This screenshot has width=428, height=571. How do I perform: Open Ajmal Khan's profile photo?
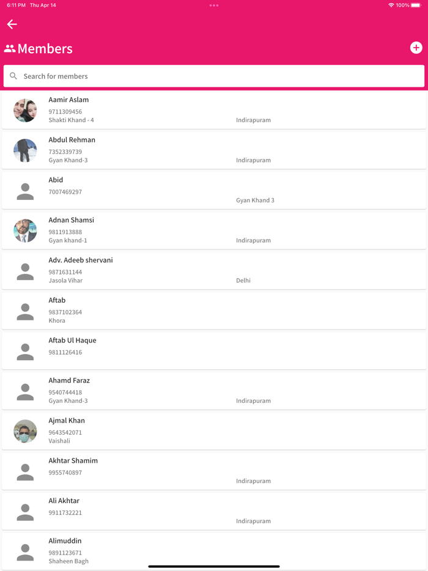coord(25,432)
